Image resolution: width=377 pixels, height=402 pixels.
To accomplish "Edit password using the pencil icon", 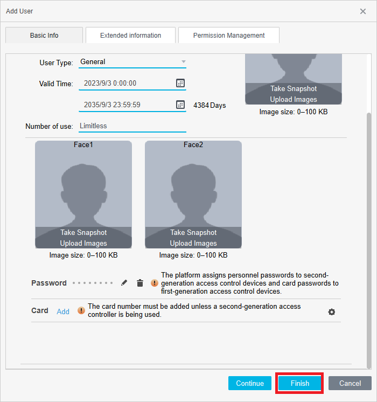I will pos(124,283).
